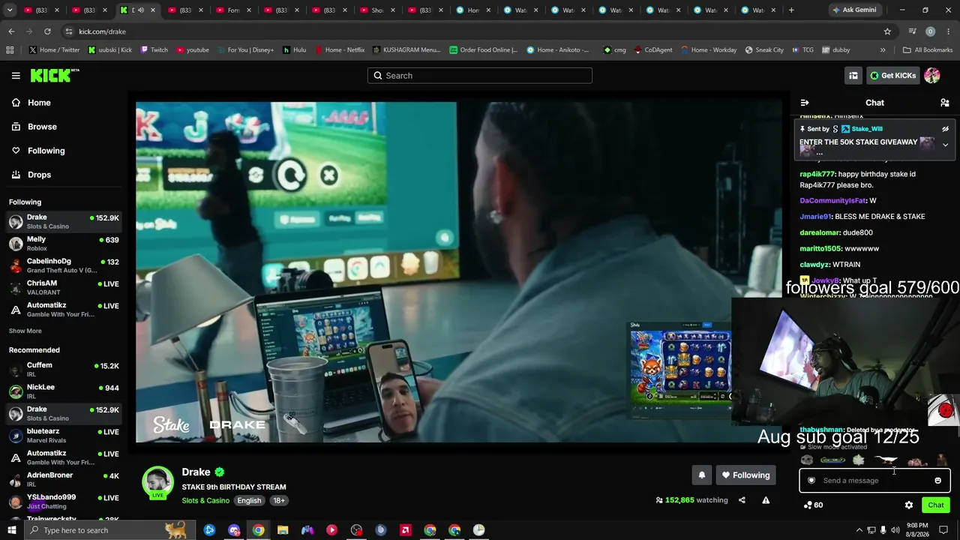This screenshot has width=960, height=540.
Task: Click the 18+ tag
Action: [x=279, y=501]
